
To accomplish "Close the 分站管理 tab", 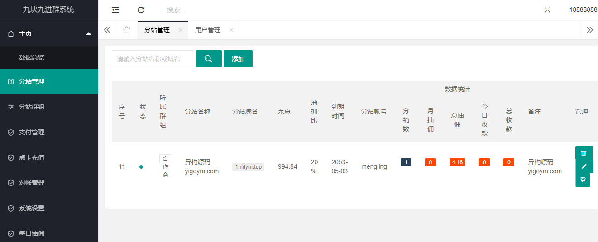I will (181, 30).
